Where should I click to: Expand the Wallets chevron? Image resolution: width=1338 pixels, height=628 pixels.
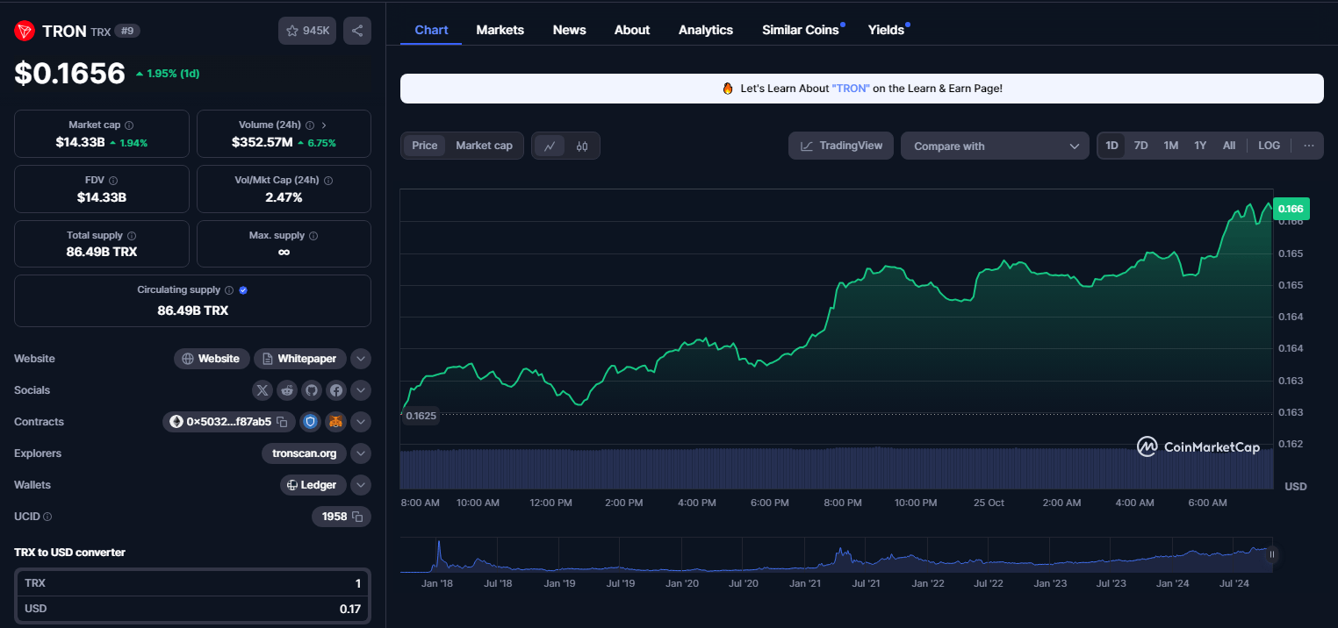click(x=361, y=485)
